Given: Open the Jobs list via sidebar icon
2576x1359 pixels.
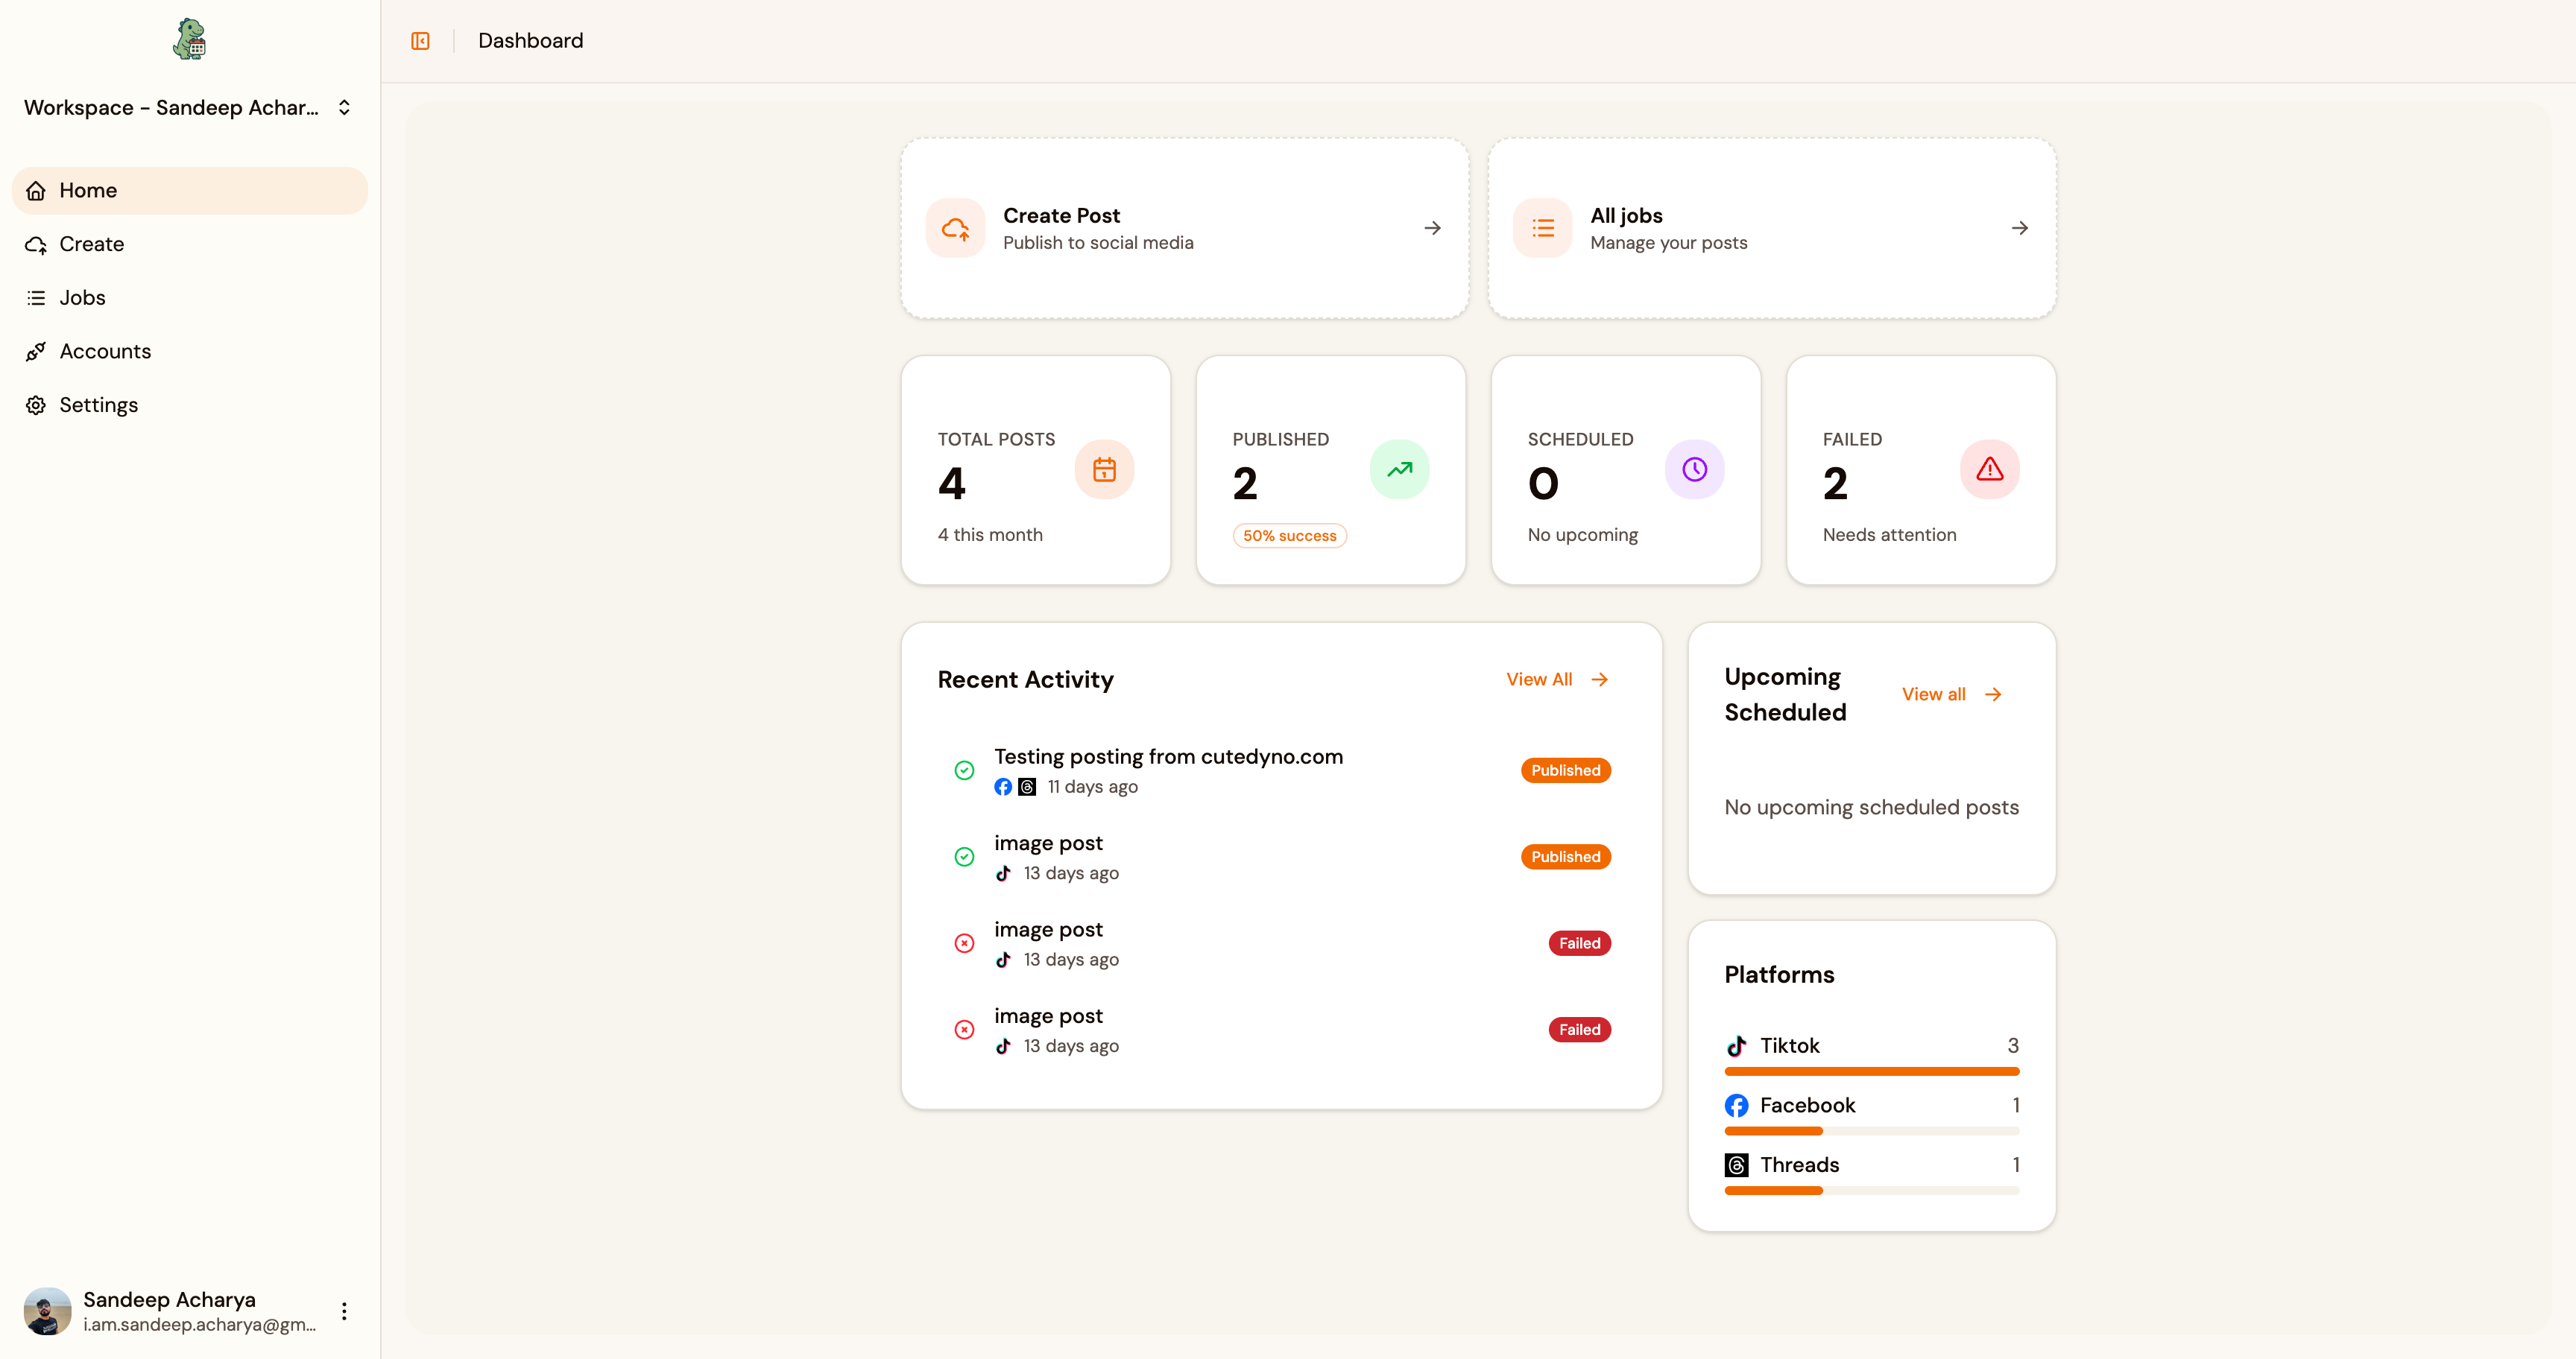Looking at the screenshot, I should tap(36, 297).
